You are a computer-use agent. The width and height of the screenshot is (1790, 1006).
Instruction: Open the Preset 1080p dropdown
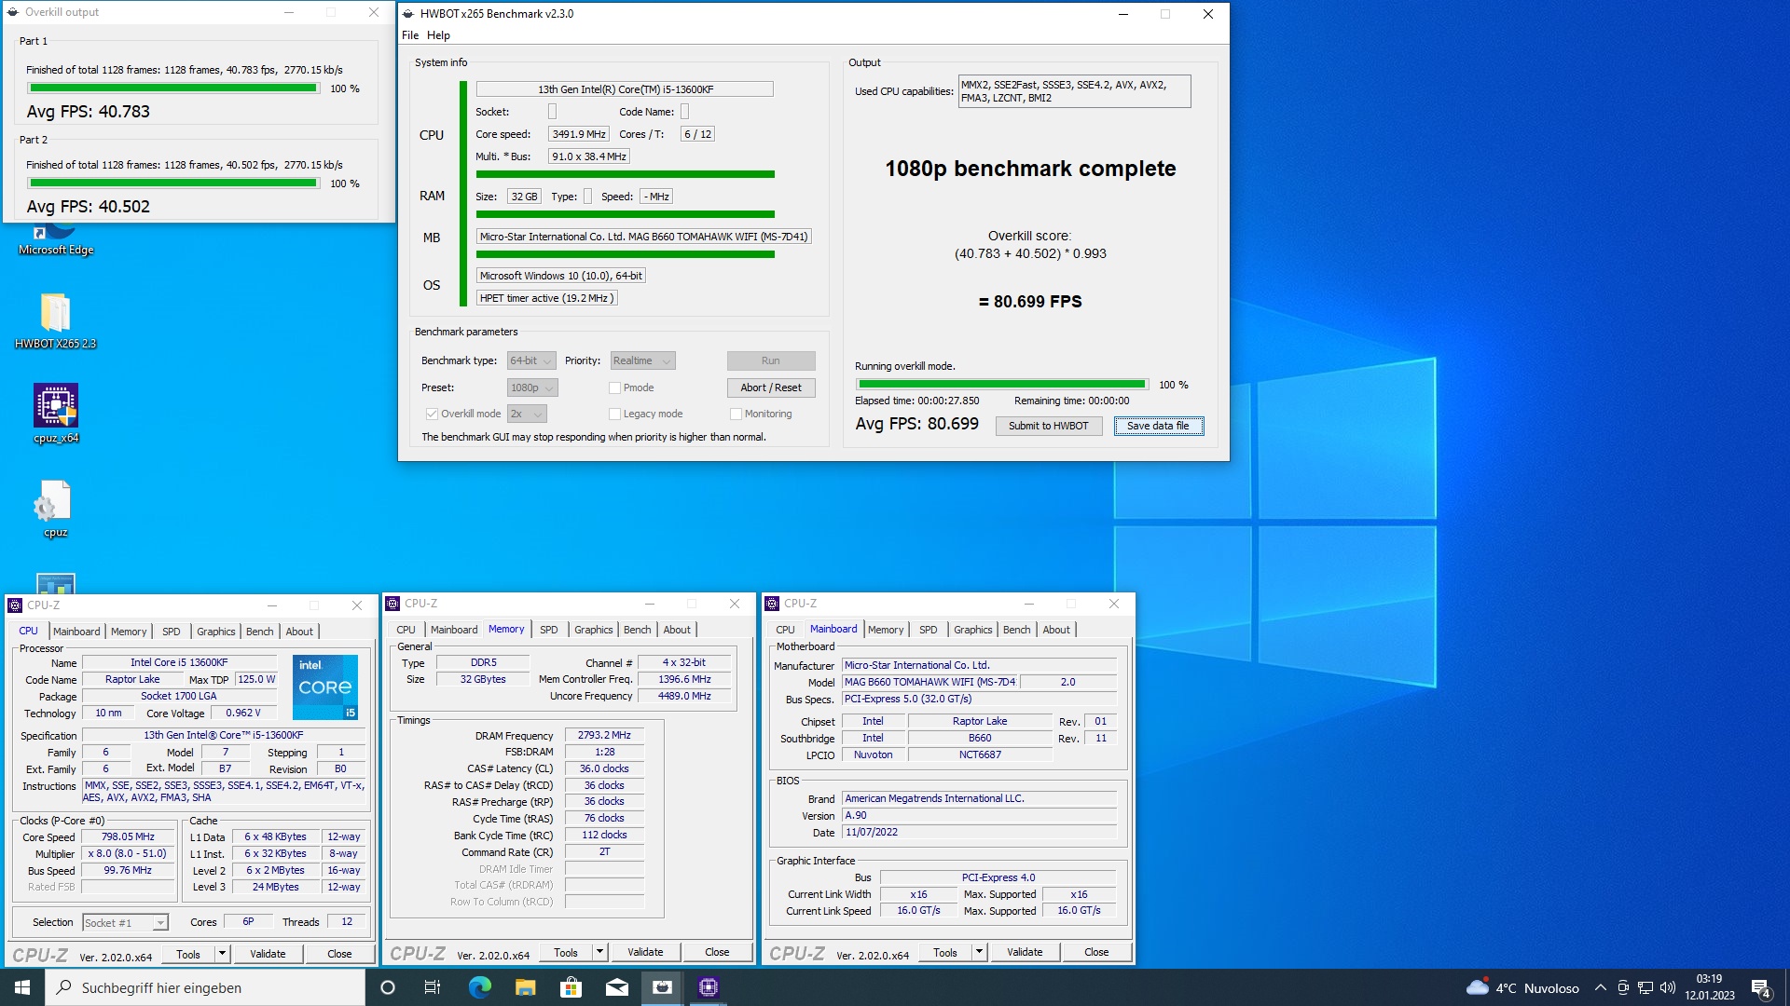pos(531,387)
